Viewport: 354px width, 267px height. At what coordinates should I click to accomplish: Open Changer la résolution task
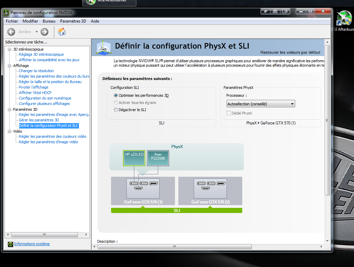pos(36,71)
